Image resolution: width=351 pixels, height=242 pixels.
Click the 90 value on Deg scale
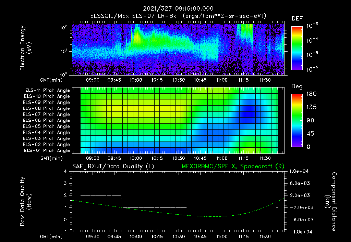click(310, 121)
